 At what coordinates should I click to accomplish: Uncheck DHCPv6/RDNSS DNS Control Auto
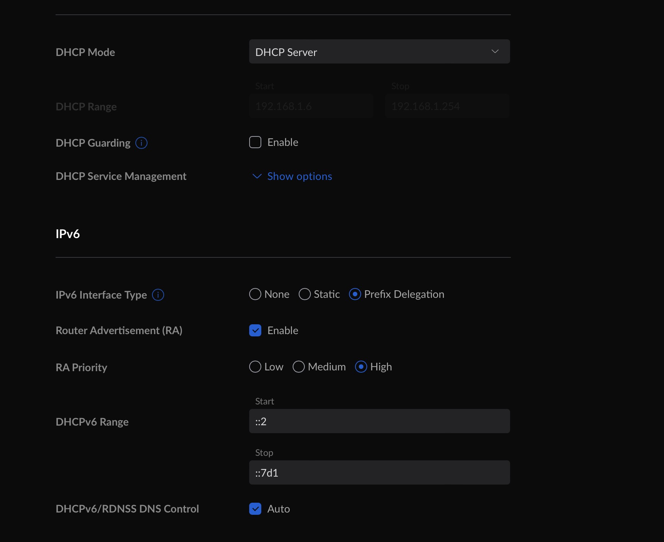[255, 509]
